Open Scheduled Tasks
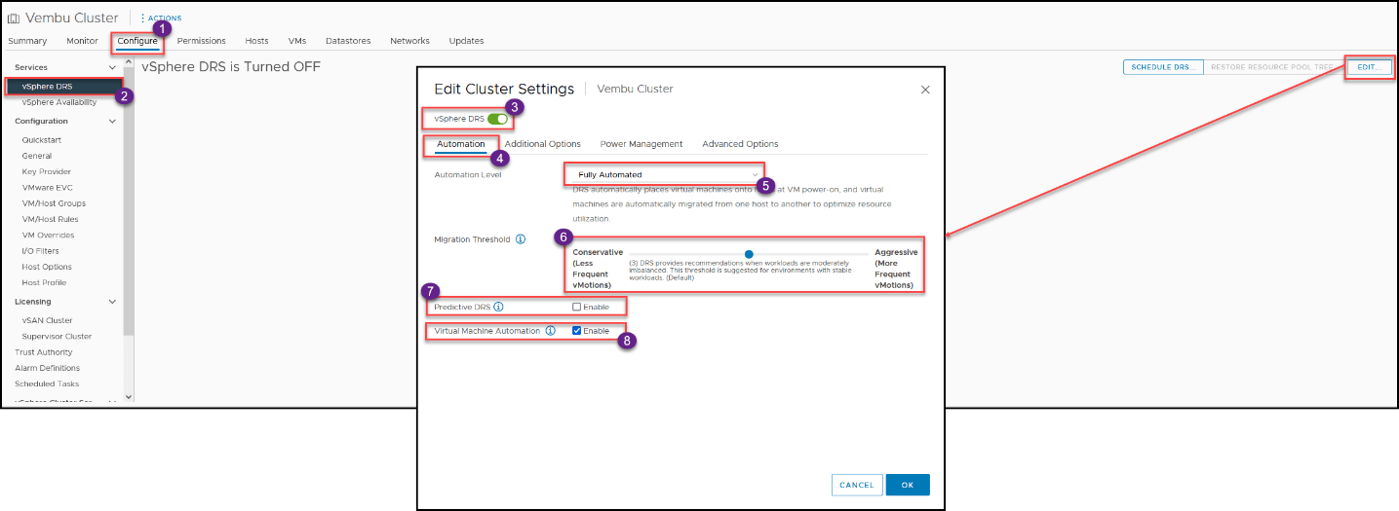This screenshot has width=1399, height=511. pyautogui.click(x=47, y=383)
